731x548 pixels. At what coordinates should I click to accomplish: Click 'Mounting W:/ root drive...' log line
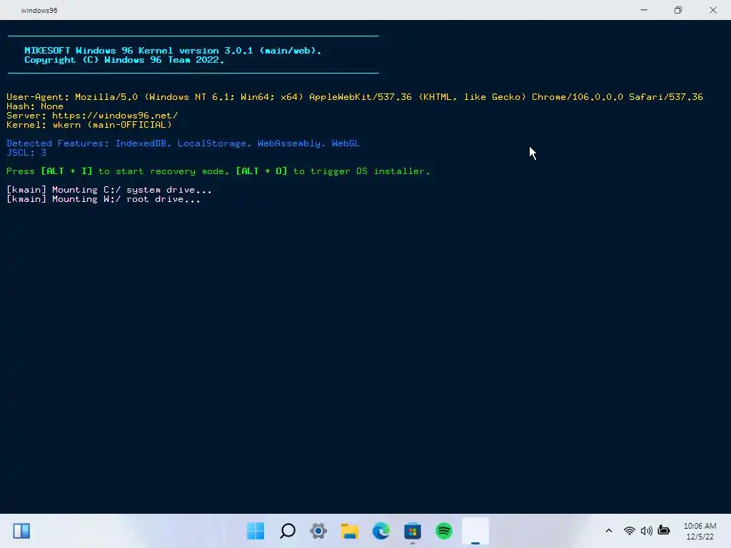pos(104,199)
